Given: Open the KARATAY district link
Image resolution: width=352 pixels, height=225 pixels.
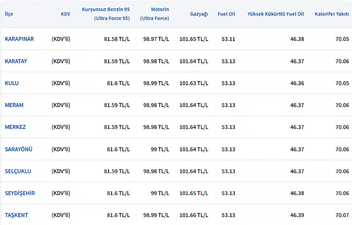Looking at the screenshot, I should coord(16,61).
